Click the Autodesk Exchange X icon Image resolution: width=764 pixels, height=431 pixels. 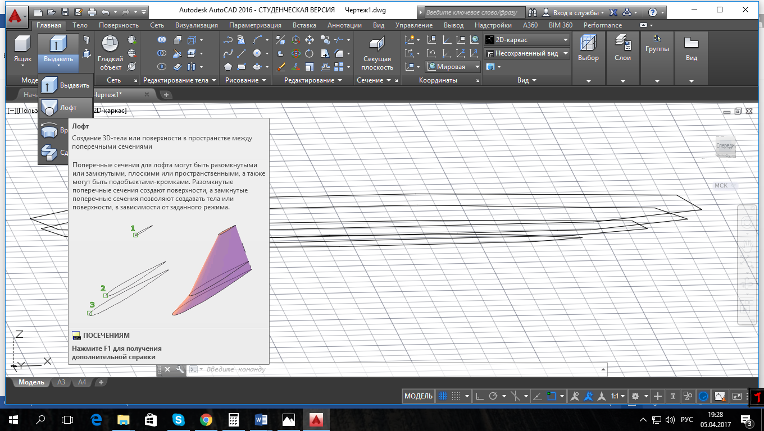tap(614, 12)
